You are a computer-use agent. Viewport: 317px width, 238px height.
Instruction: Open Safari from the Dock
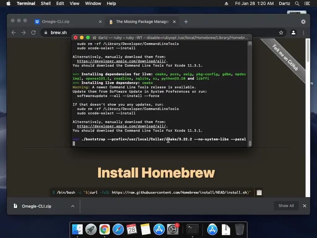click(x=118, y=230)
